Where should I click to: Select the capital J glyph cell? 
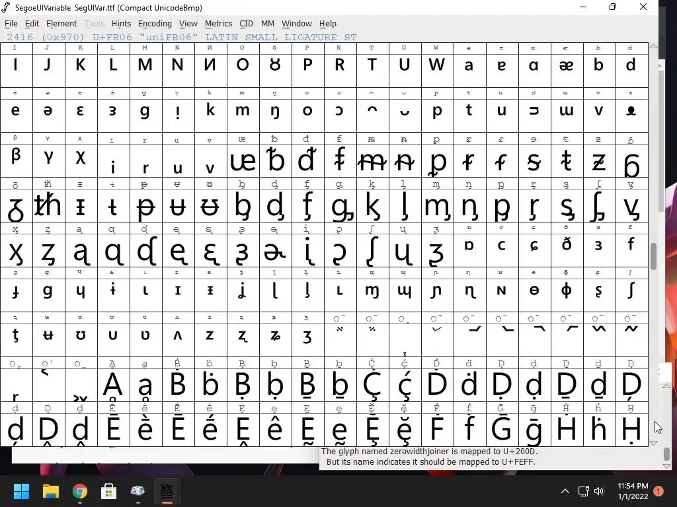(x=49, y=65)
